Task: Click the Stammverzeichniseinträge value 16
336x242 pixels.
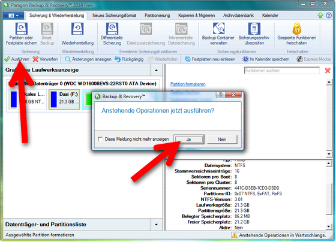Action: tap(237, 171)
